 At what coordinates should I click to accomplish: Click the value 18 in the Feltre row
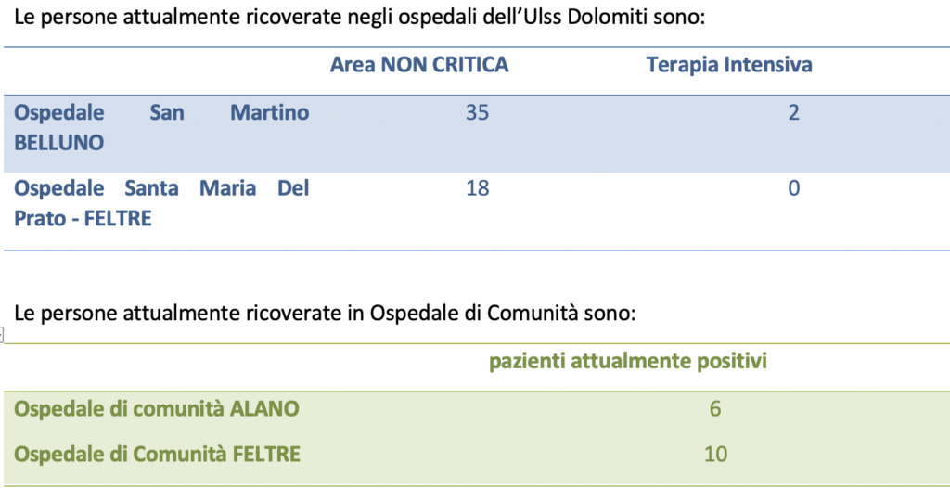[478, 188]
